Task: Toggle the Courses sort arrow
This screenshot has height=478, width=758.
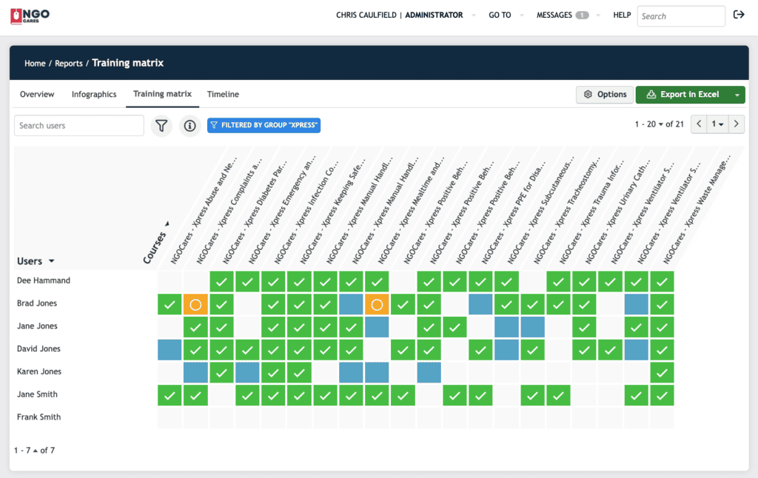Action: (167, 223)
